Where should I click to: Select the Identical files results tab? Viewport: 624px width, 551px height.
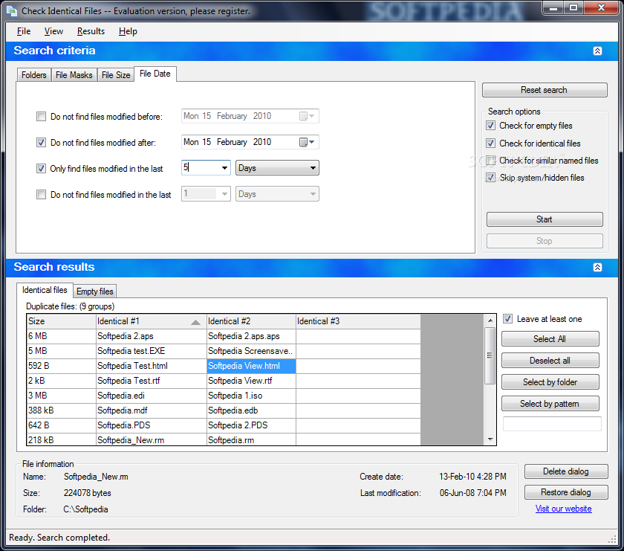45,290
